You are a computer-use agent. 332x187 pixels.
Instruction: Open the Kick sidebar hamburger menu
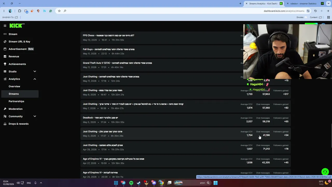point(5,26)
